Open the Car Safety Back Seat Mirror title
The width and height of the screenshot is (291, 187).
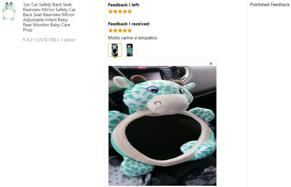point(50,17)
